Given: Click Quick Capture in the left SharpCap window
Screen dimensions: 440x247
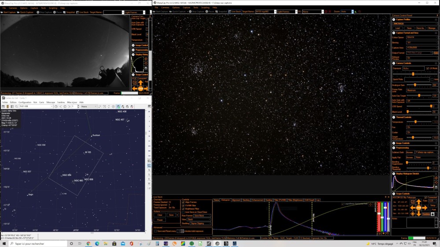Looking at the screenshot, I should click(x=25, y=12).
